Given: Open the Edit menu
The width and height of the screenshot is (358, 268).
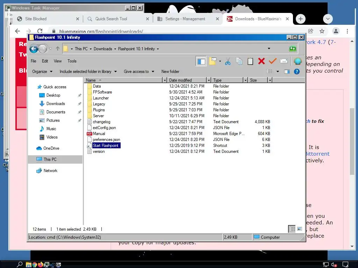Looking at the screenshot, I should [x=45, y=61].
